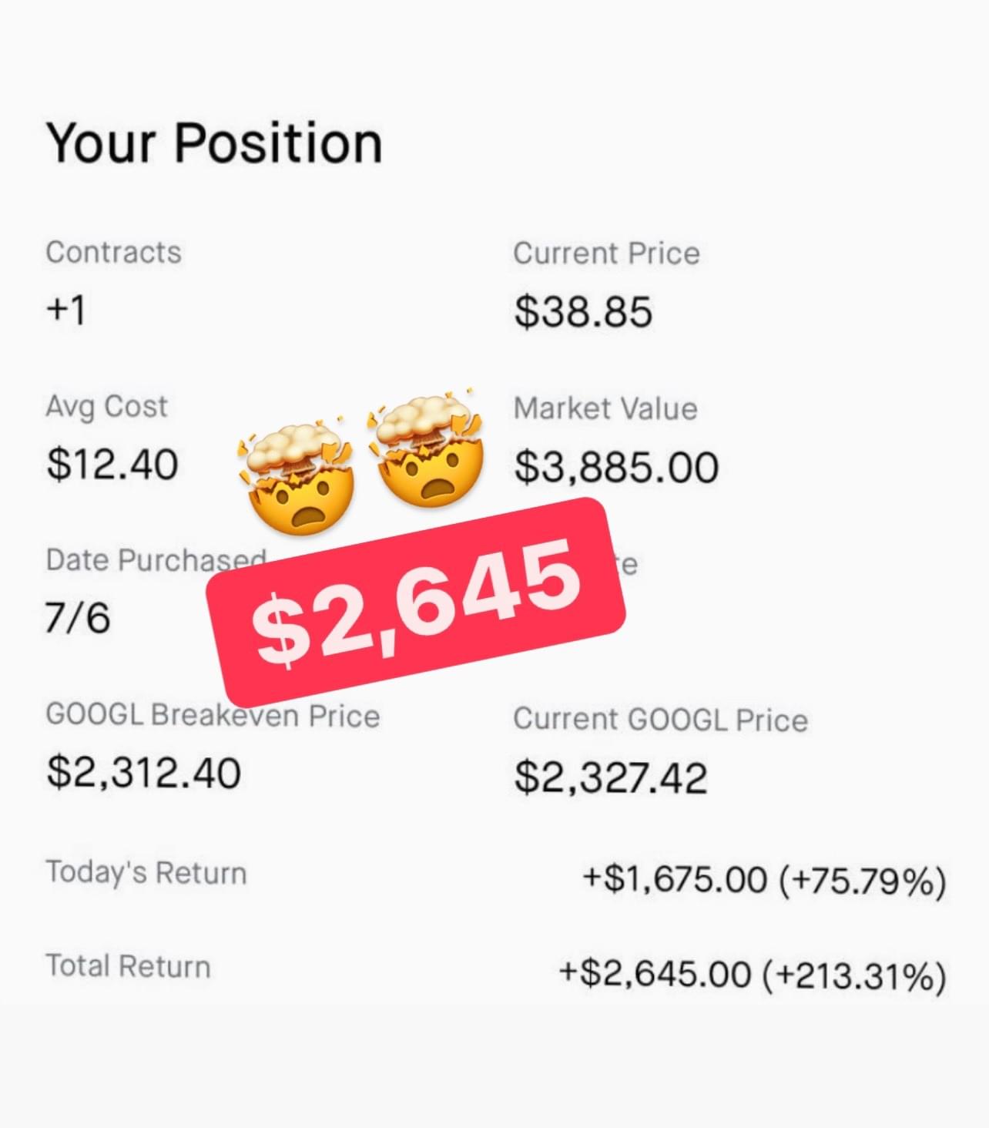Tap the Avg Cost label

click(x=106, y=407)
